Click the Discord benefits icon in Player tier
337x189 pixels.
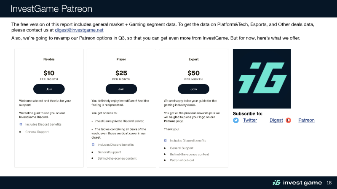[93, 145]
